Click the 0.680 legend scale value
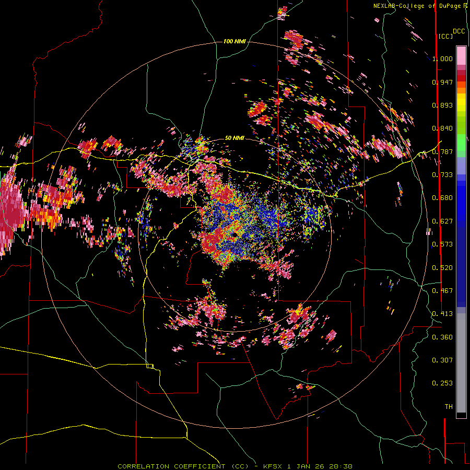 point(442,198)
